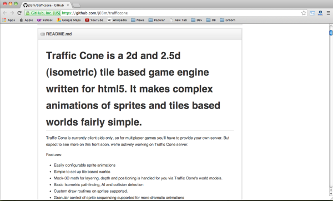The width and height of the screenshot is (333, 201).
Task: Open a new tab with the blank tab button
Action: (76, 6)
